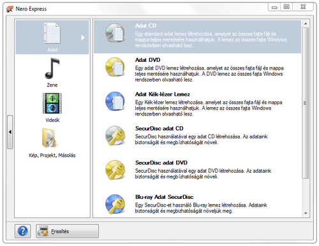Click the Adat label in sidebar
Screen dimensions: 319x246
[52, 50]
